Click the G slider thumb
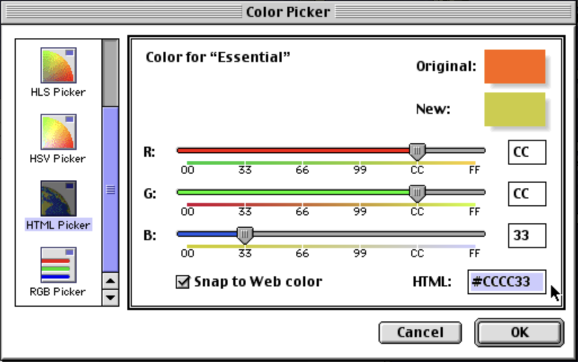Image resolution: width=578 pixels, height=362 pixels. [x=417, y=193]
